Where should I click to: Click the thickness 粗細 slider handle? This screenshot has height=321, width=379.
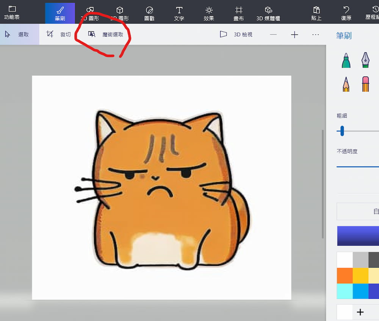pyautogui.click(x=342, y=131)
